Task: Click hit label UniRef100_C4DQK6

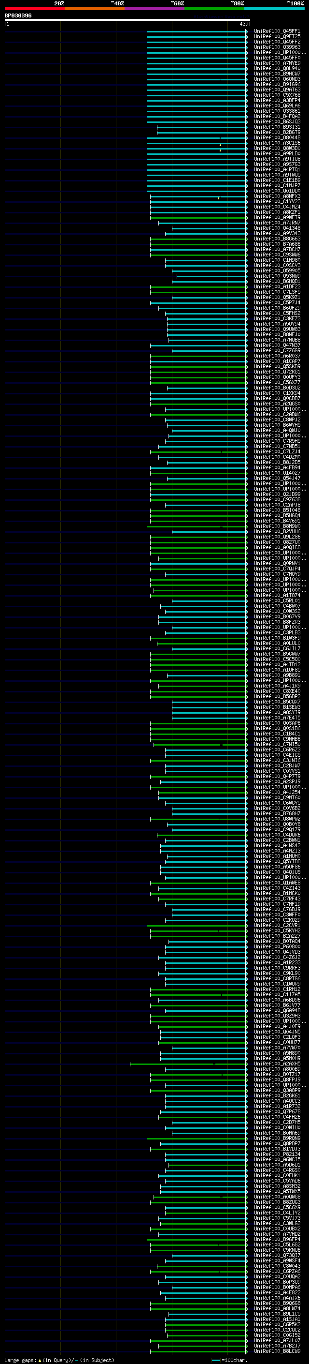Action: [x=277, y=835]
